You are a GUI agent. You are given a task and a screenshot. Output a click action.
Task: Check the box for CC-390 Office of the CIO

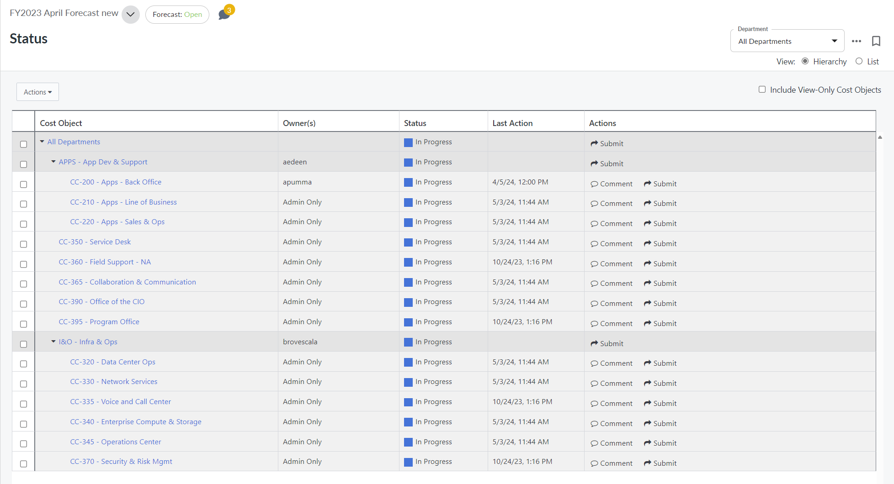[24, 304]
